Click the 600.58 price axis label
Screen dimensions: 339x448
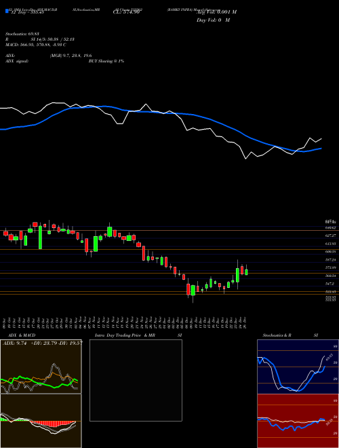tap(331, 252)
